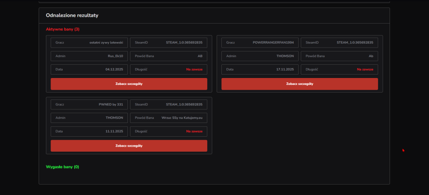The height and width of the screenshot is (195, 429).
Task: Click admin THOMSON in PWNED by 331 card
Action: tap(115, 118)
